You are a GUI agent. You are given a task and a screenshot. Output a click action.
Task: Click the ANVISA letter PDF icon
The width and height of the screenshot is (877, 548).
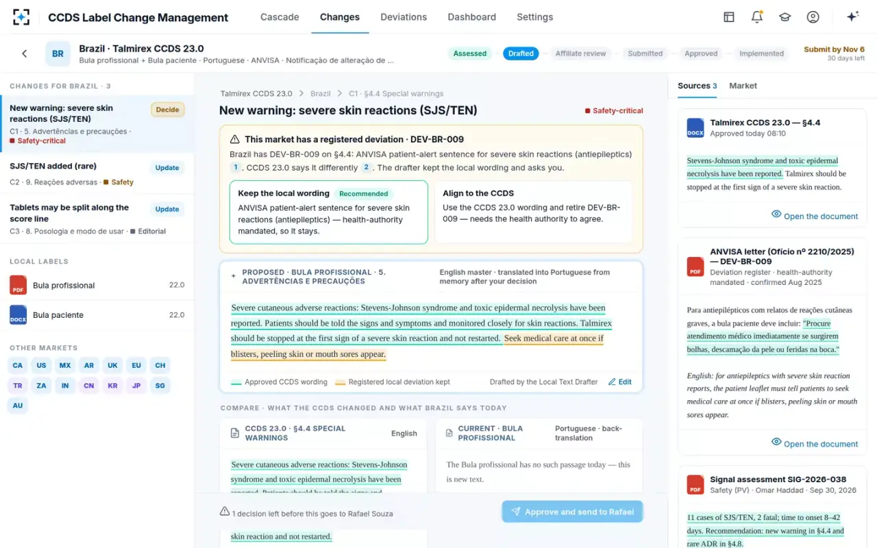point(695,266)
